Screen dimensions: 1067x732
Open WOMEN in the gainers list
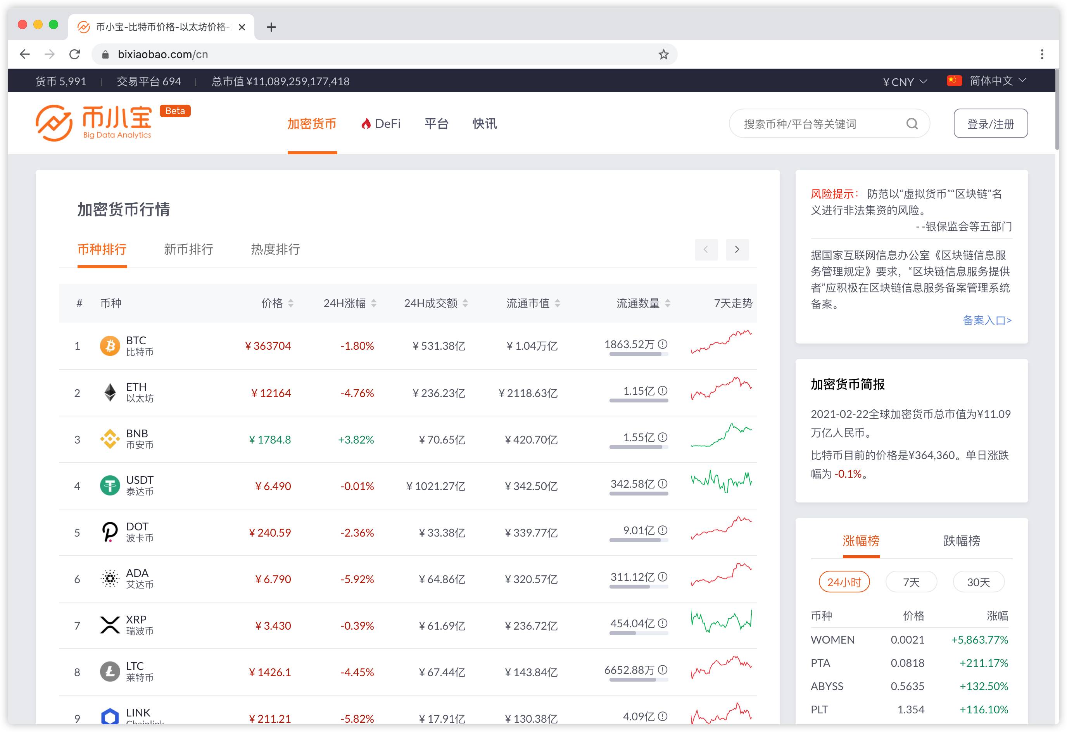click(x=832, y=639)
